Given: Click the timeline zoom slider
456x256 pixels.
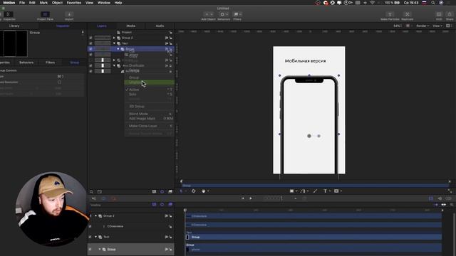Looking at the screenshot, I should [443, 205].
